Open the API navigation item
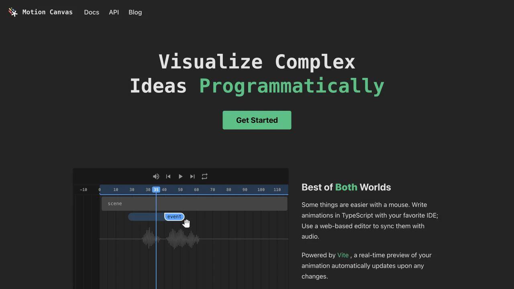The width and height of the screenshot is (514, 289). pos(114,12)
